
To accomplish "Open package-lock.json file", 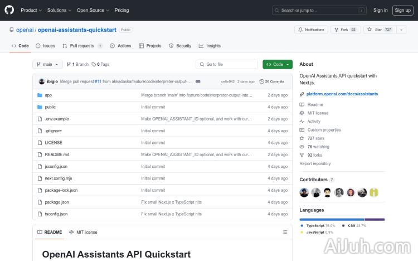I will pos(61,190).
